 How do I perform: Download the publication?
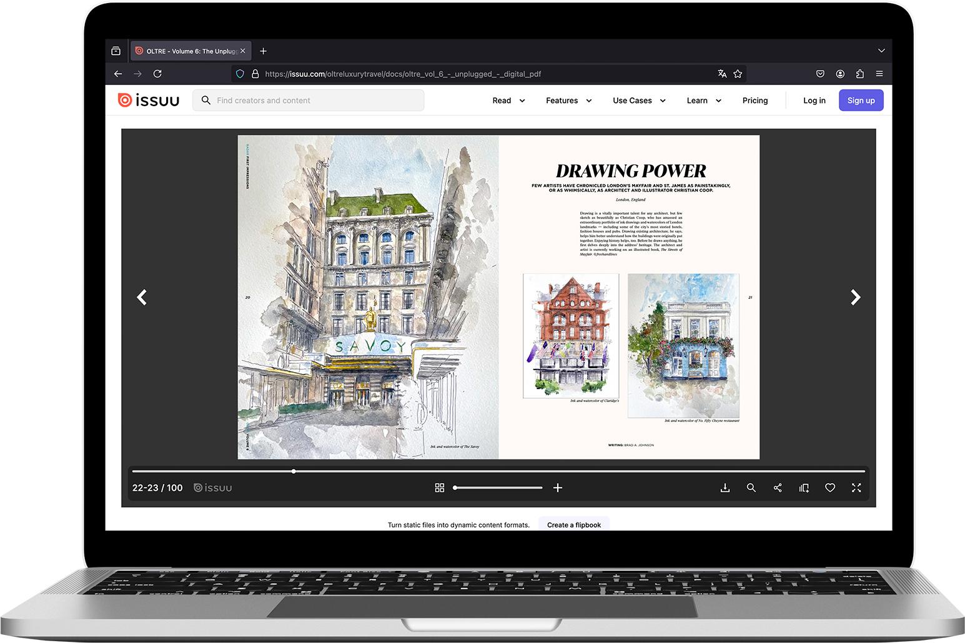725,488
